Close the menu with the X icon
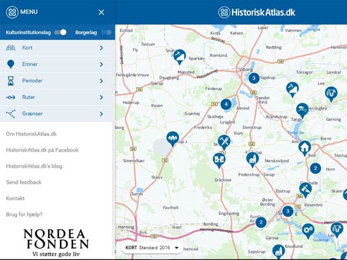The height and width of the screenshot is (260, 347). [x=101, y=13]
